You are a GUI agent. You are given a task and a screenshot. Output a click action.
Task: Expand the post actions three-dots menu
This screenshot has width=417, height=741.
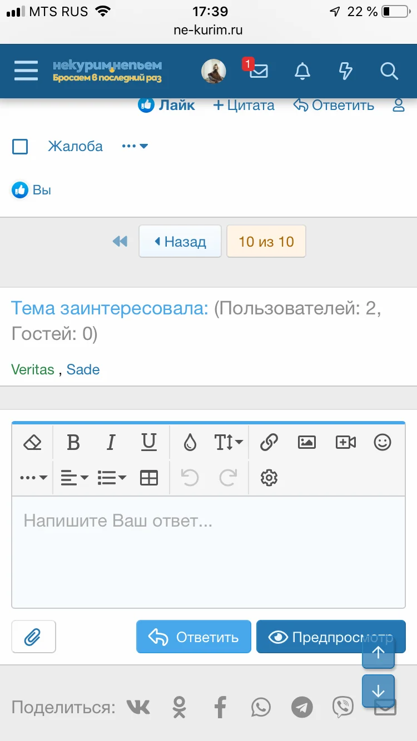click(x=135, y=147)
